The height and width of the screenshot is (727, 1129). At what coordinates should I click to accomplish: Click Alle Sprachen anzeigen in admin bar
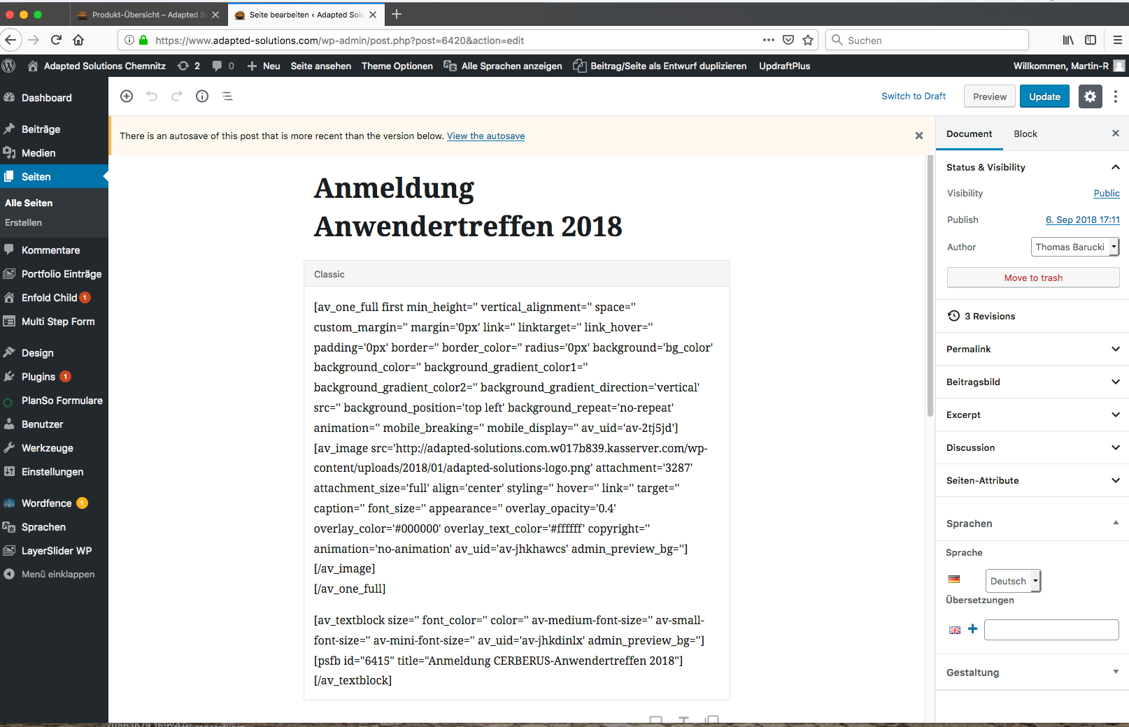[x=503, y=66]
